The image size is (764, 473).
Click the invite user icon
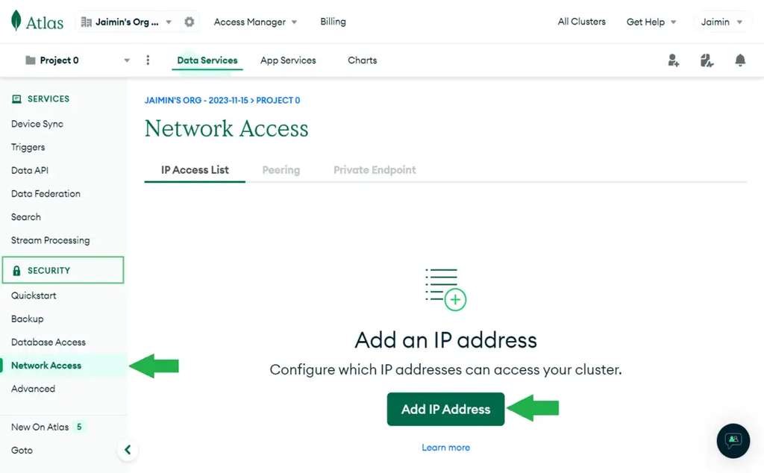click(674, 60)
